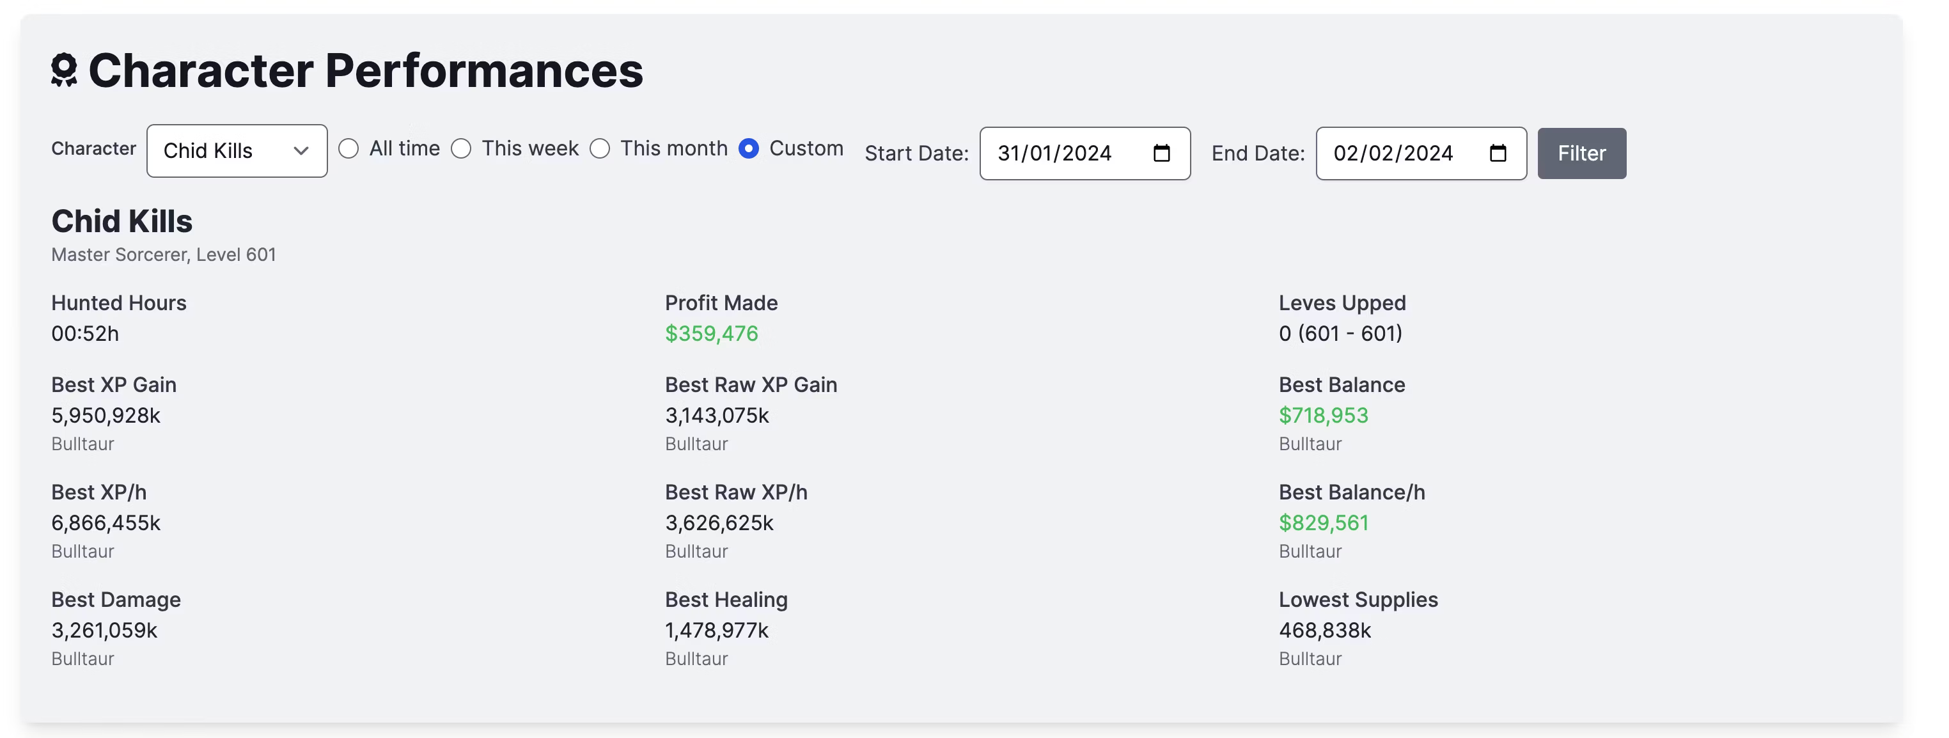Click Bulltaur under Lowest Supplies
1949x738 pixels.
[x=1310, y=659]
